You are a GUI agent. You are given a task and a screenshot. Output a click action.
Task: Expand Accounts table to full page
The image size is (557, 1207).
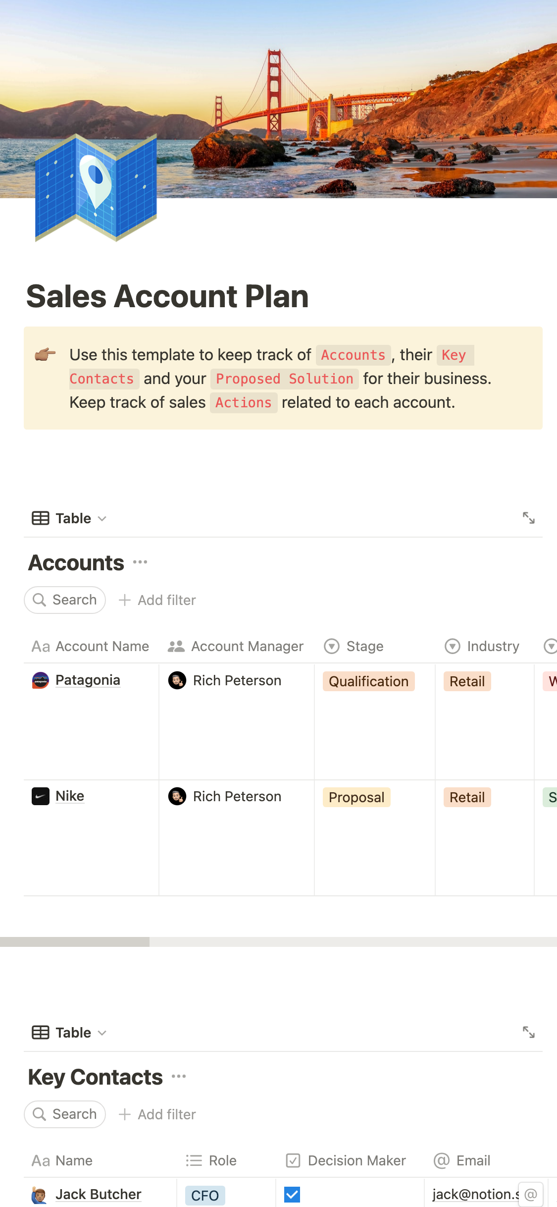(528, 518)
